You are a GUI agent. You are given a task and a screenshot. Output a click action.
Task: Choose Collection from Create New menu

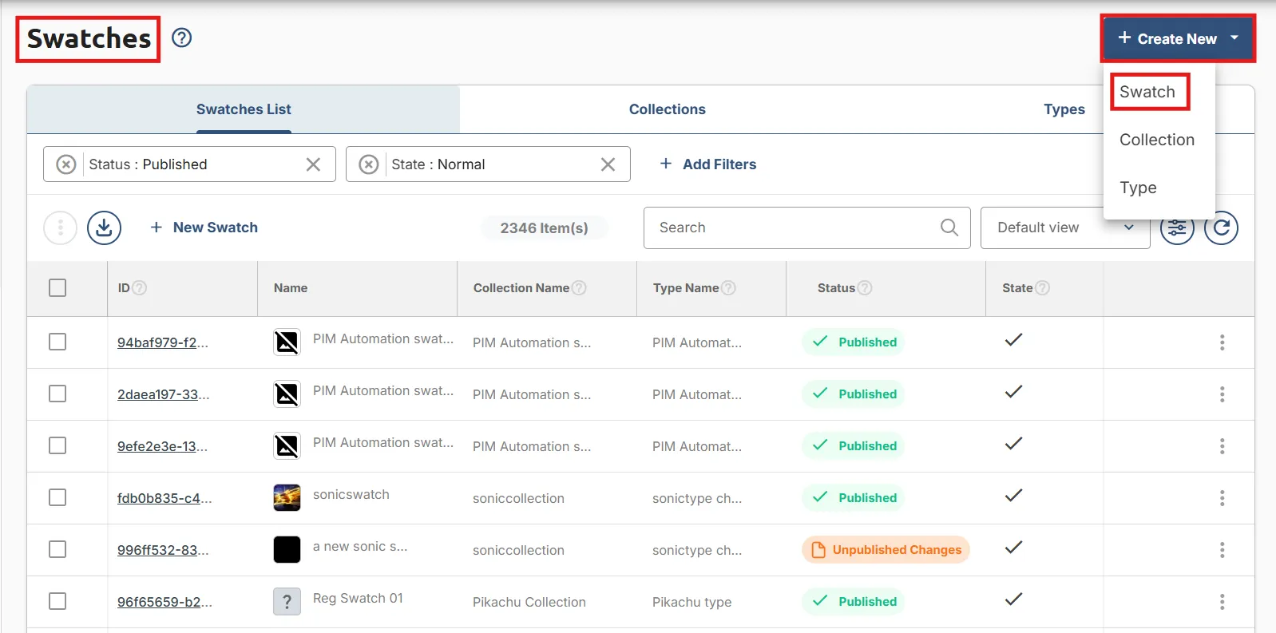[x=1157, y=140]
